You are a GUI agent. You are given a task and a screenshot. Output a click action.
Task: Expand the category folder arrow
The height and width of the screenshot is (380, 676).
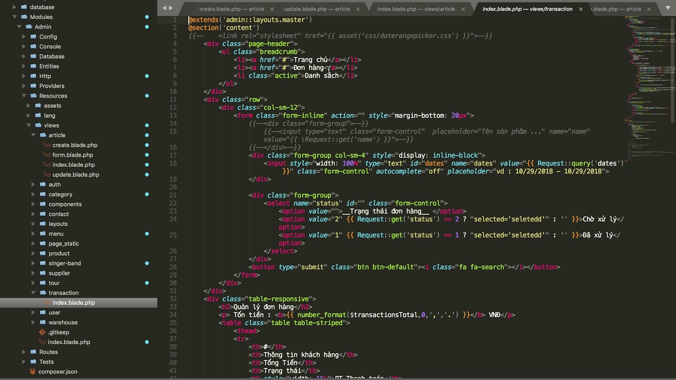pos(33,194)
